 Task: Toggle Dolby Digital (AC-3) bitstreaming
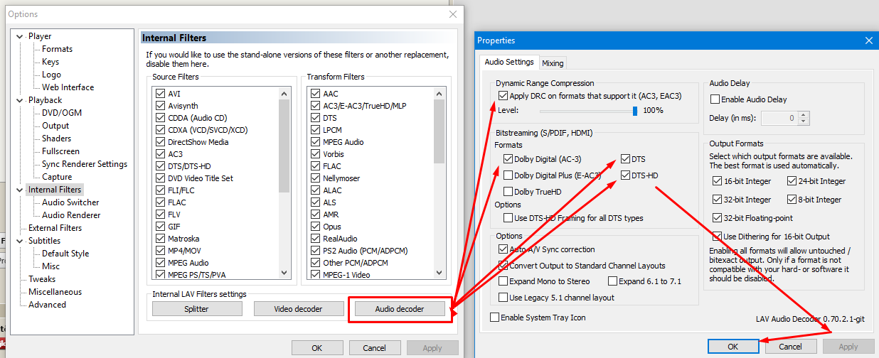(508, 159)
